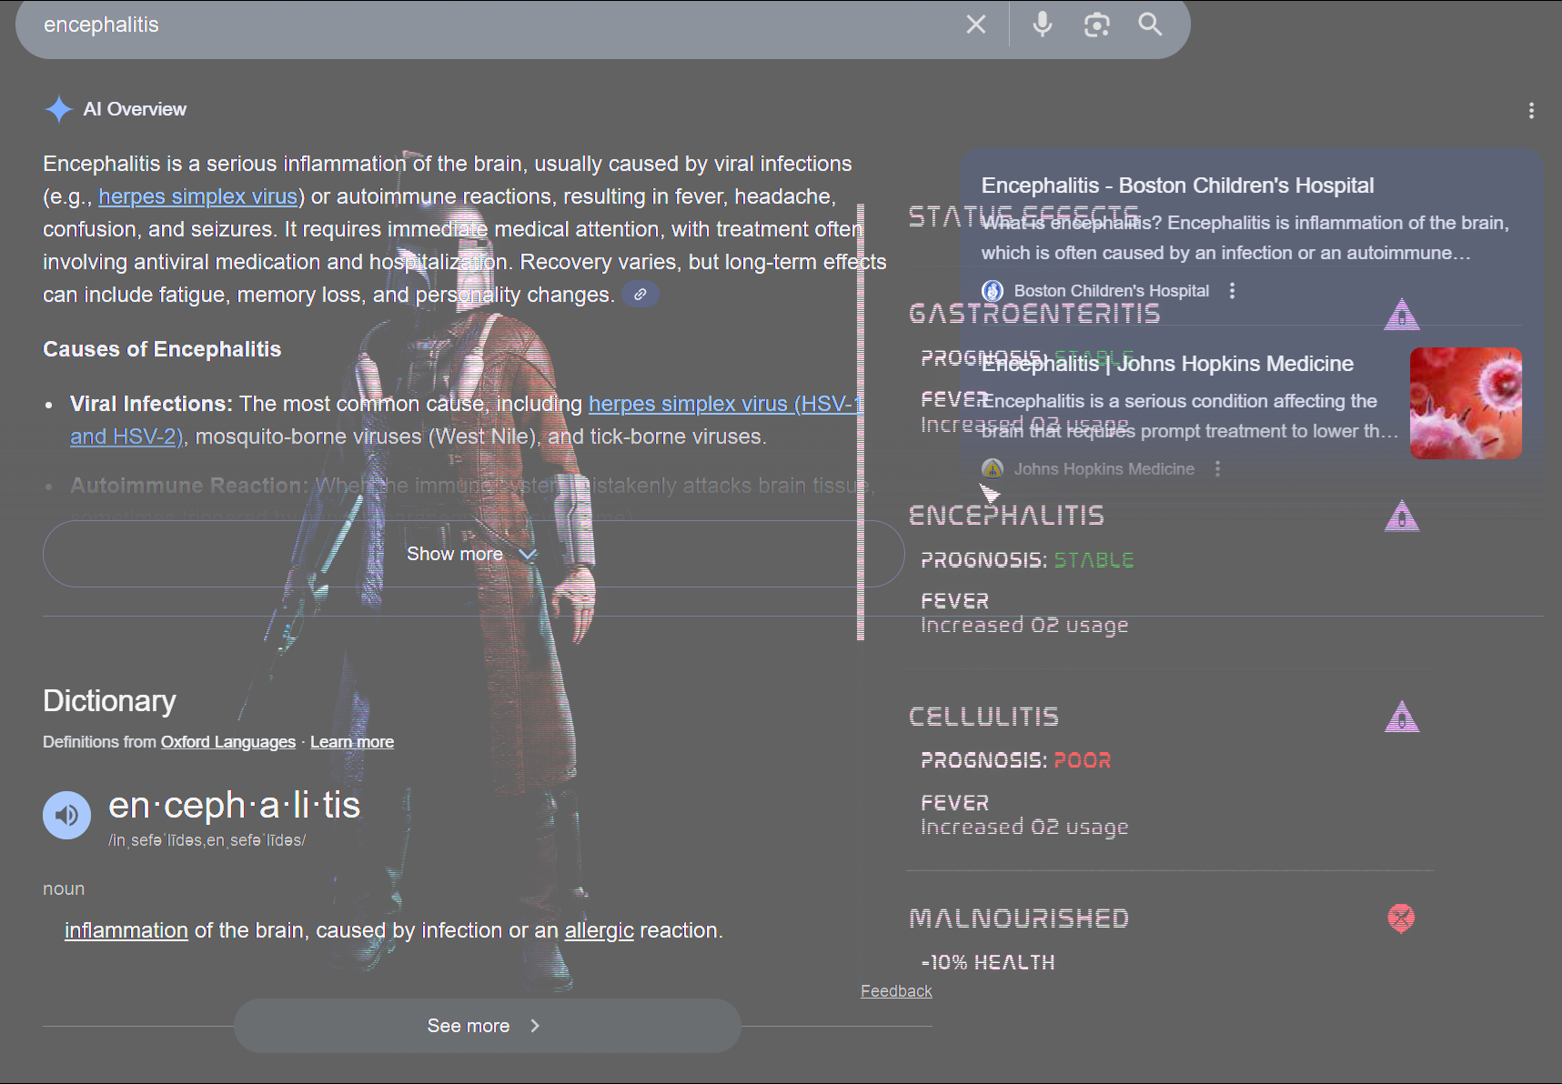
Task: Click the Johns Hopkins result thumbnail
Action: [1465, 403]
